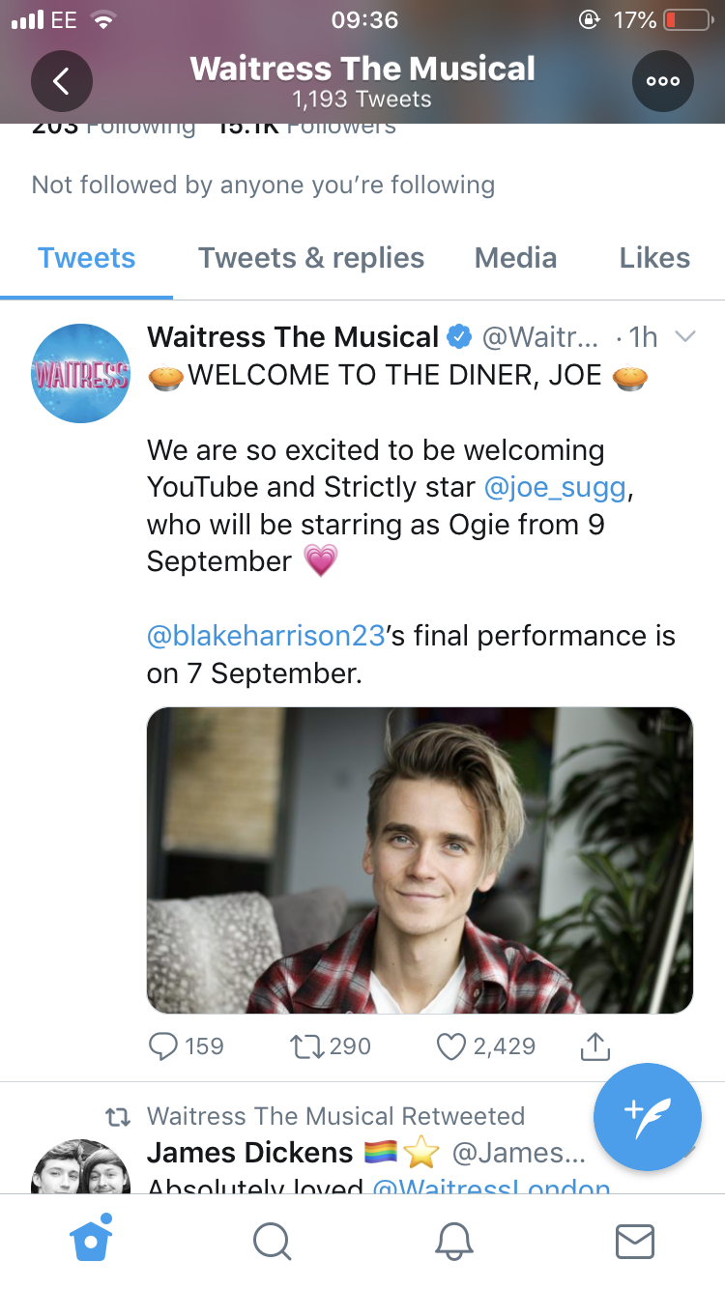View the tweet's photo of Joe
Viewport: 725px width, 1289px height.
point(420,860)
